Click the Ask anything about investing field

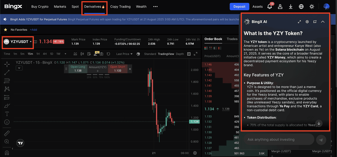279,140
